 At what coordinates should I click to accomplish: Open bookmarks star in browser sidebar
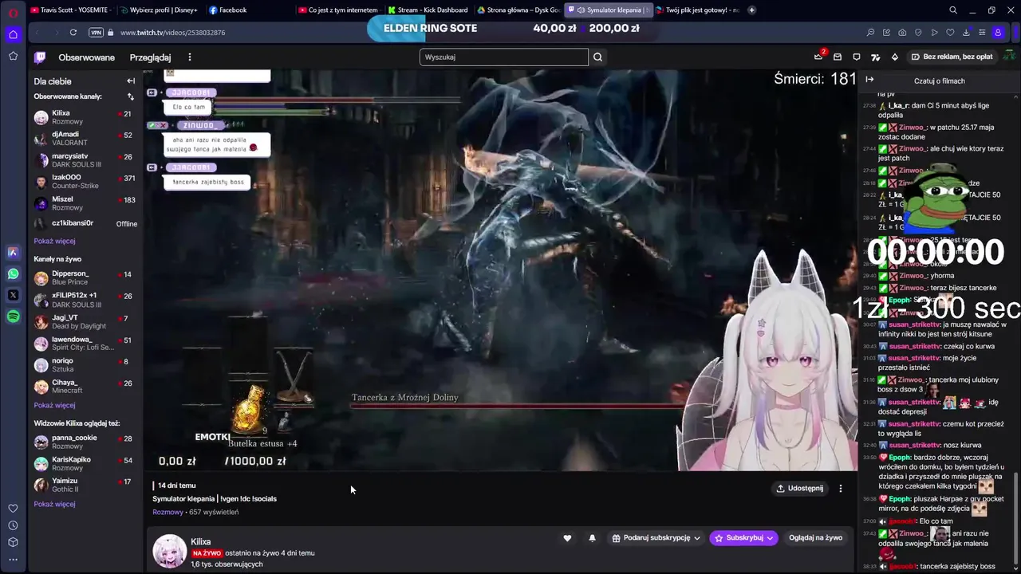13,56
